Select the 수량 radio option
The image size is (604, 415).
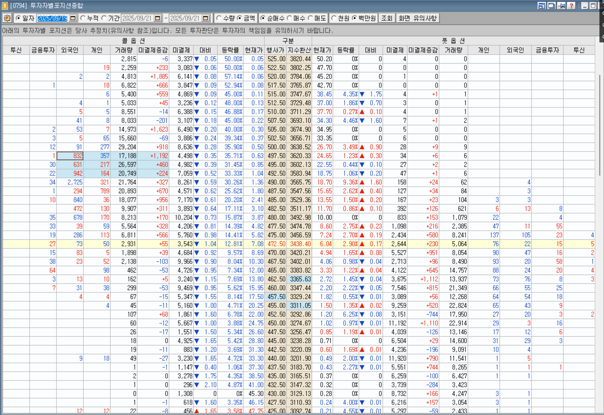219,18
